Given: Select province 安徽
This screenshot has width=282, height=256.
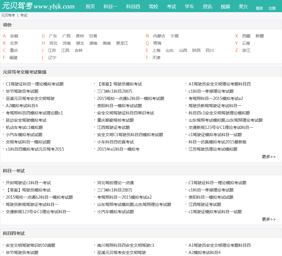Looking at the screenshot, I should pos(14,36).
